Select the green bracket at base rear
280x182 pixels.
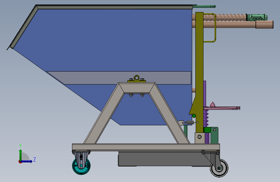pos(214,135)
